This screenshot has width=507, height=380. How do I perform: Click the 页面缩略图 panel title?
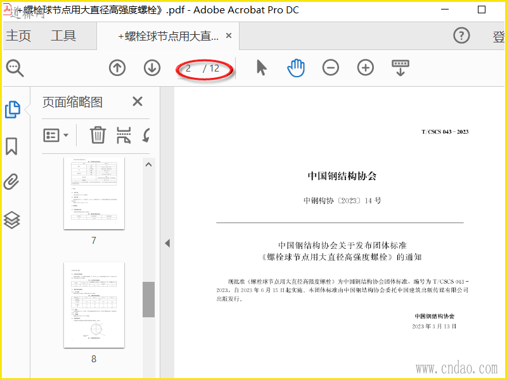(x=72, y=102)
